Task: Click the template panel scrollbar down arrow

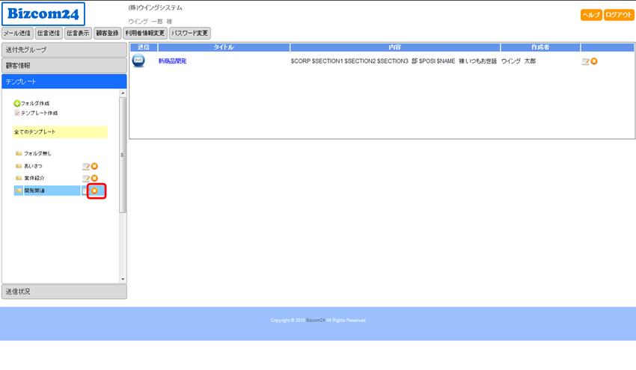Action: 123,279
